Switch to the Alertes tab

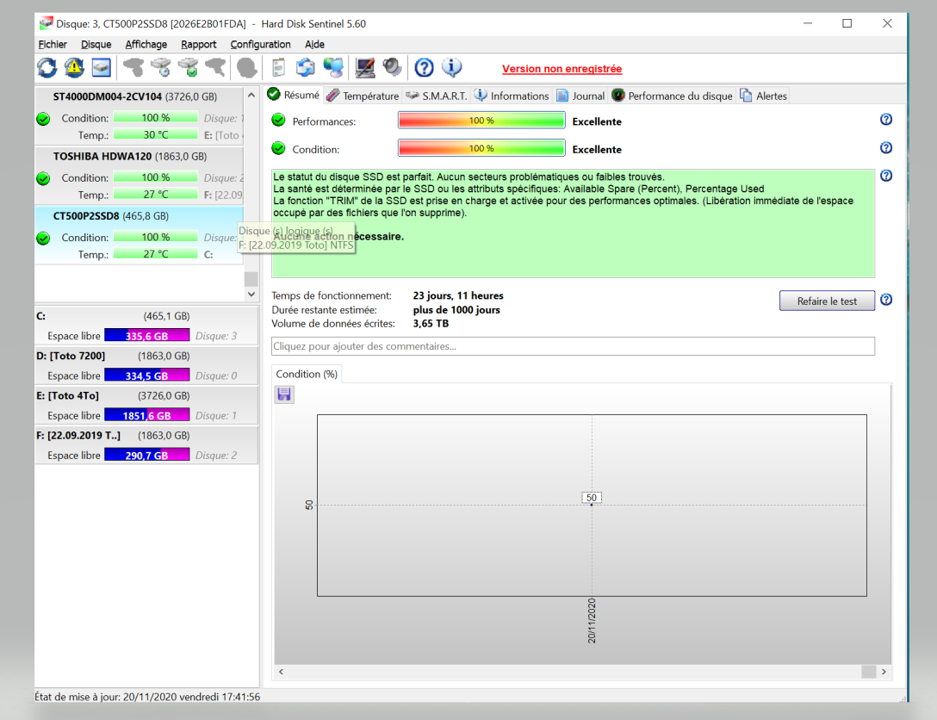764,96
